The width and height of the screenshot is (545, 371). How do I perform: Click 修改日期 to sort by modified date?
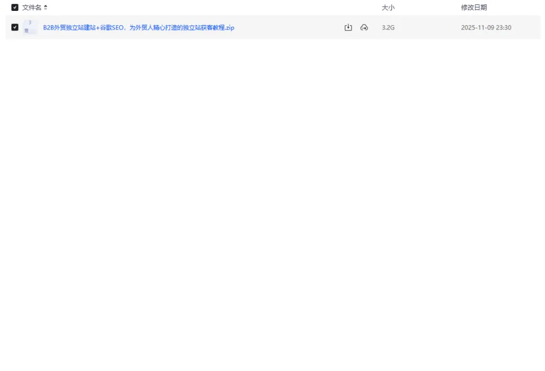click(x=473, y=8)
